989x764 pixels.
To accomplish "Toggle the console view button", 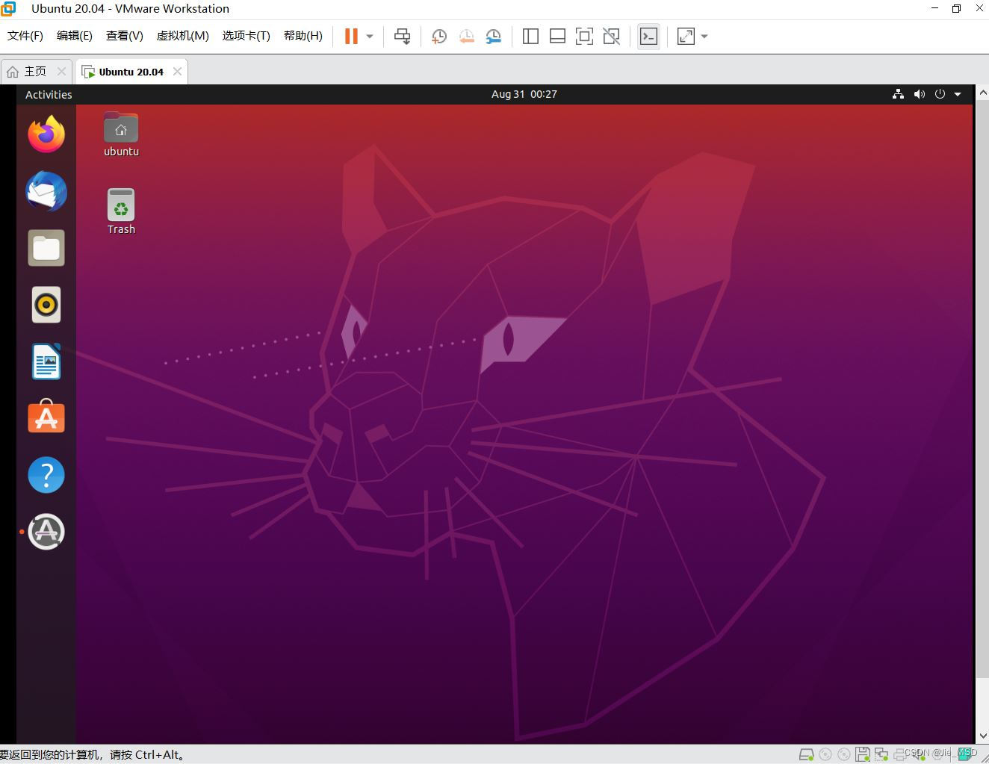I will point(648,36).
